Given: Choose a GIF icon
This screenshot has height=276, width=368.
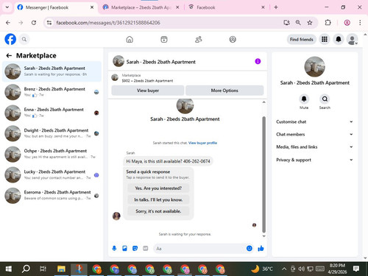Looking at the screenshot, I should [x=146, y=249].
